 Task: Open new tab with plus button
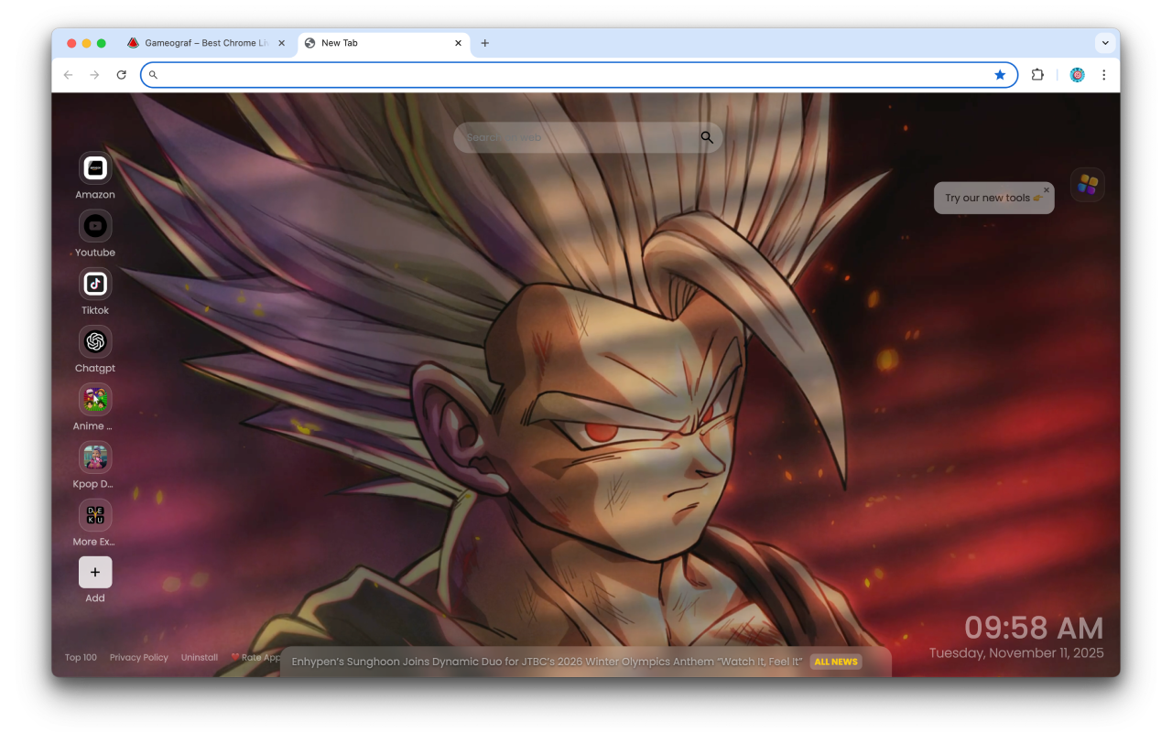(x=485, y=43)
